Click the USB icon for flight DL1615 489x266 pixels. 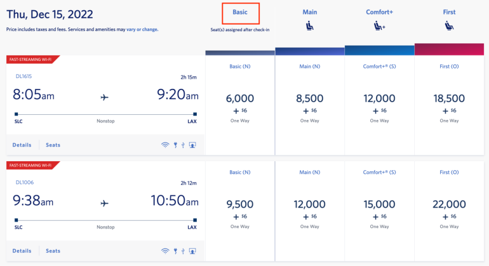[182, 145]
